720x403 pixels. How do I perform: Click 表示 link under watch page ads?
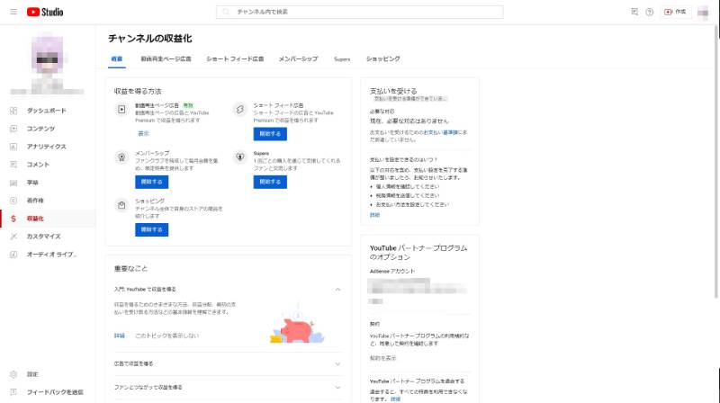143,133
